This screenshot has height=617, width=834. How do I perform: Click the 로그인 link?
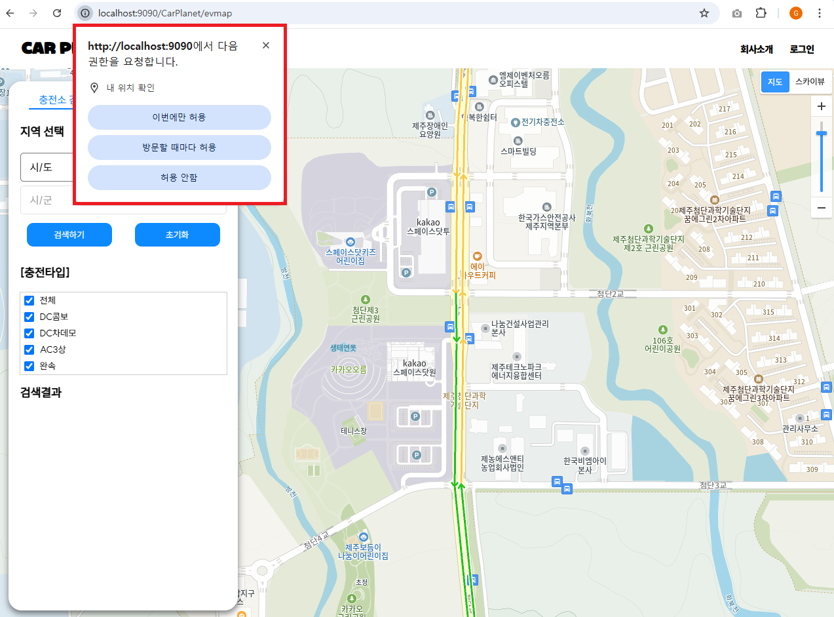802,49
